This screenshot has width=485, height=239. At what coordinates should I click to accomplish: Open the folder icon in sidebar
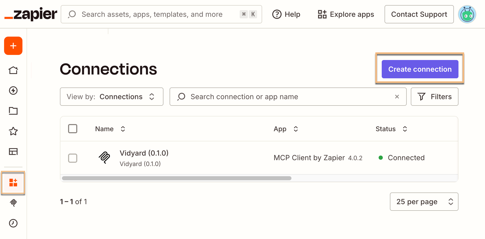click(x=13, y=111)
